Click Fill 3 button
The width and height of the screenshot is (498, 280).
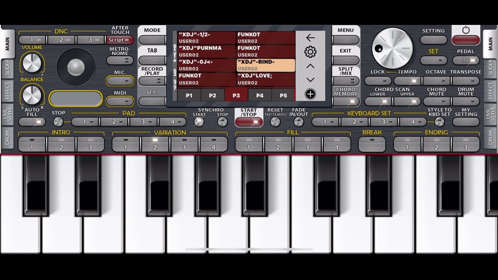[x=307, y=144]
